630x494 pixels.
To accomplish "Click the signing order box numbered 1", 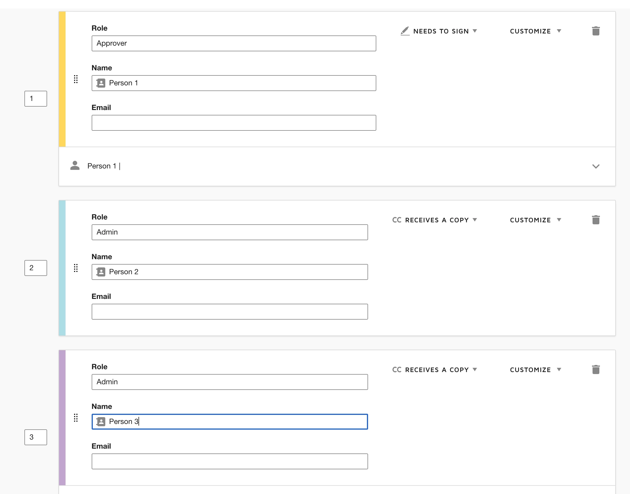I will pyautogui.click(x=35, y=99).
